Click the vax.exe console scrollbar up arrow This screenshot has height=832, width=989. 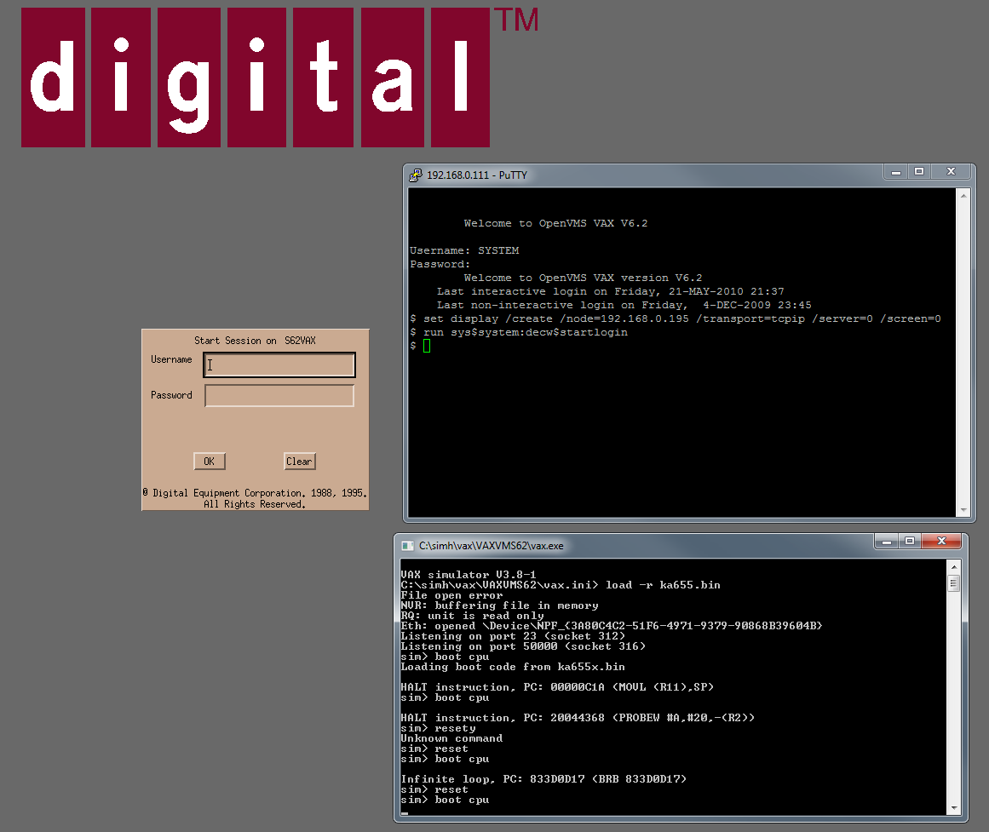(954, 567)
